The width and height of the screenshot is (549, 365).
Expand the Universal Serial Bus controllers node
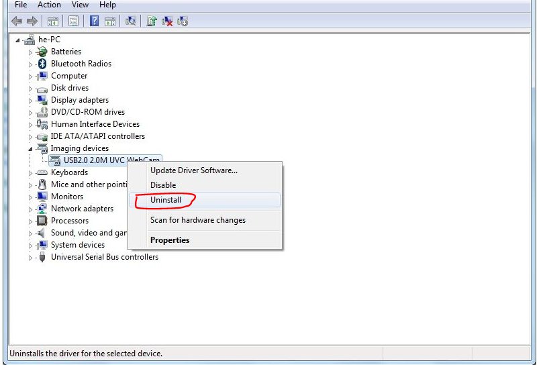click(30, 258)
